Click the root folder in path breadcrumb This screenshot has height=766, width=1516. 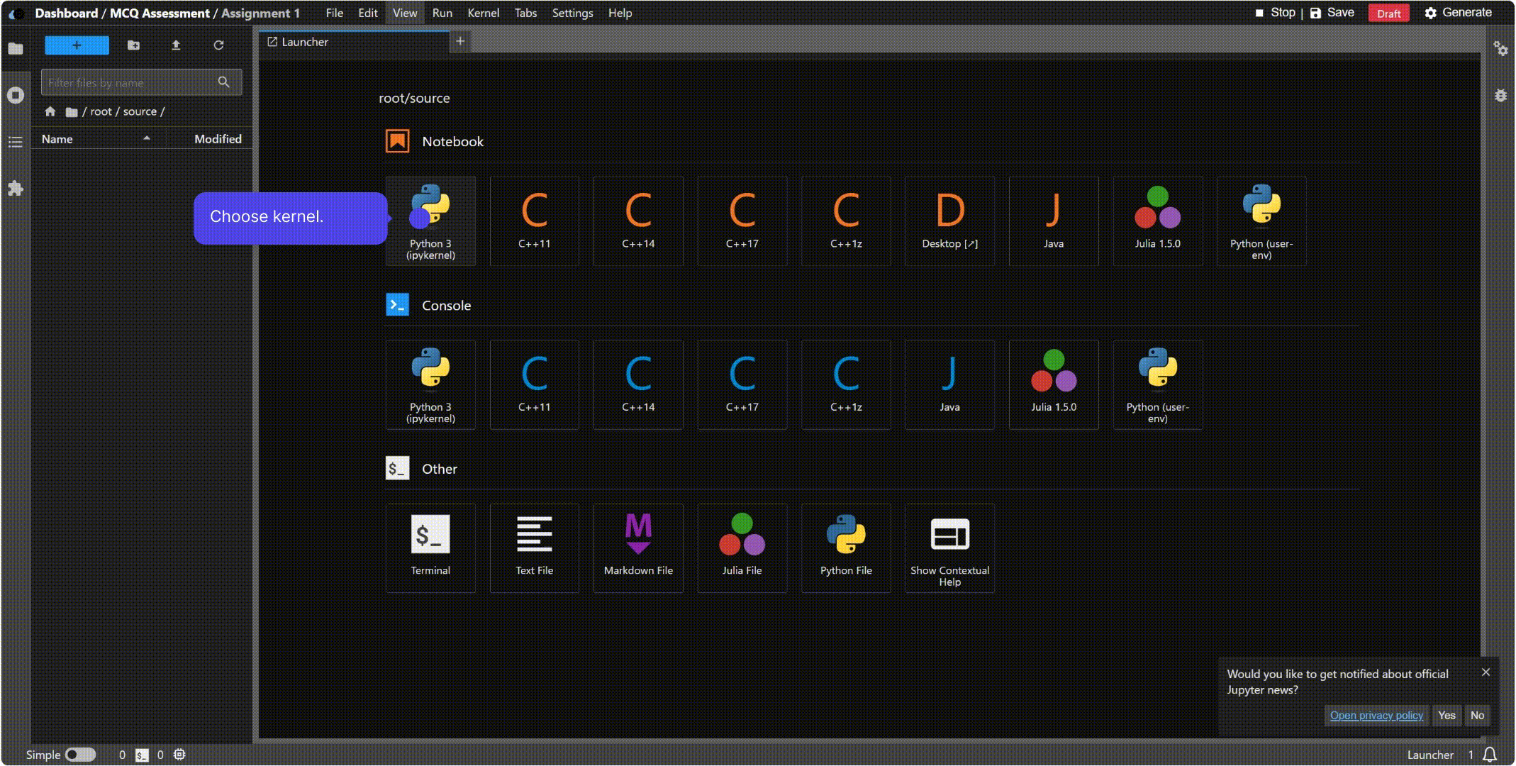101,111
